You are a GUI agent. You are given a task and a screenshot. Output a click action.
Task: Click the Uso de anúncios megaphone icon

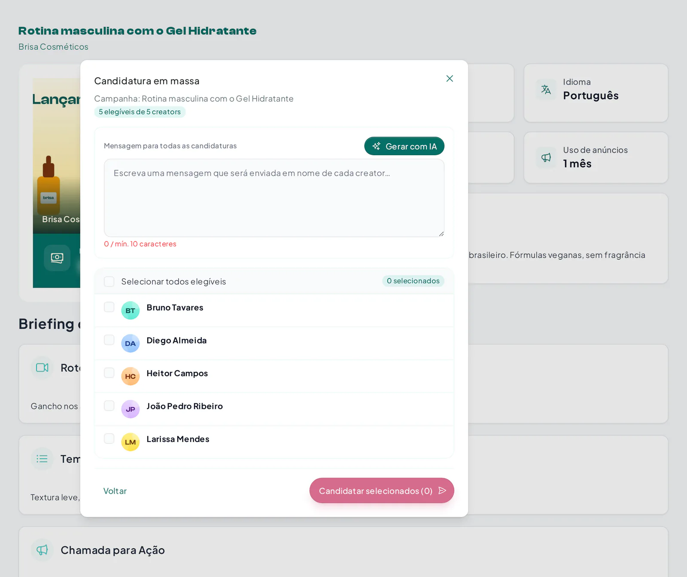click(546, 157)
